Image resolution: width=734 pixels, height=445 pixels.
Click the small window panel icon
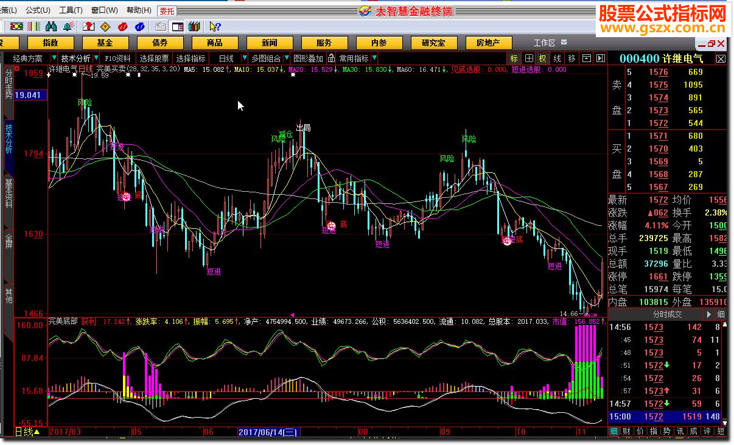587,58
